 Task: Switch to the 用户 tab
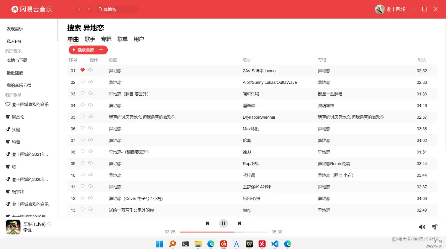click(139, 39)
